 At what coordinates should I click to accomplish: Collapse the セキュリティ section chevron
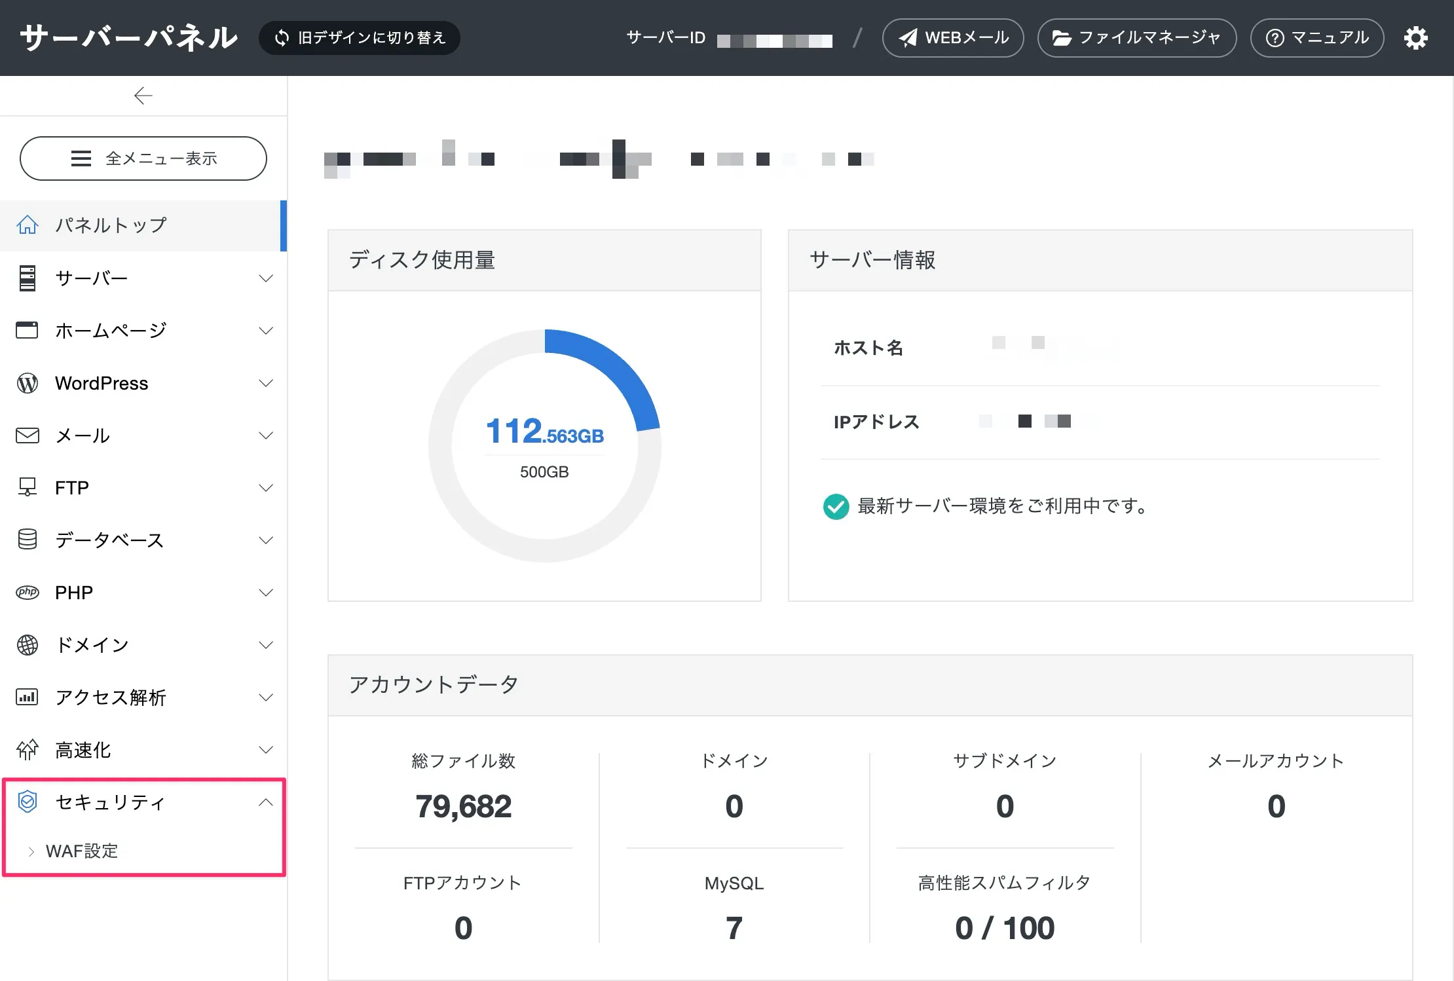(266, 802)
